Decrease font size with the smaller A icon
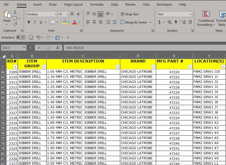The height and width of the screenshot is (165, 226). pyautogui.click(x=79, y=14)
